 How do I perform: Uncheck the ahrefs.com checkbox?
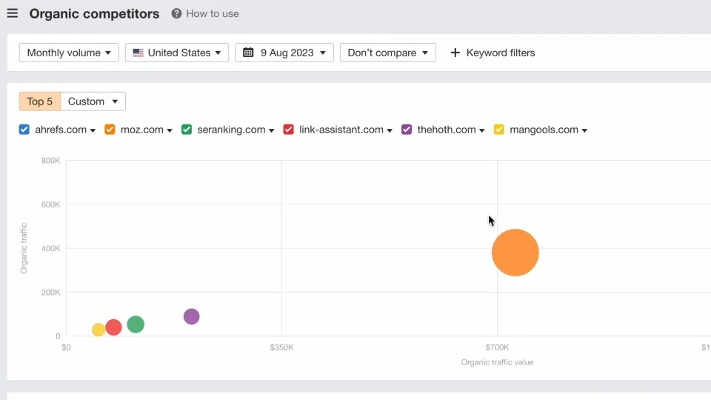pos(24,130)
